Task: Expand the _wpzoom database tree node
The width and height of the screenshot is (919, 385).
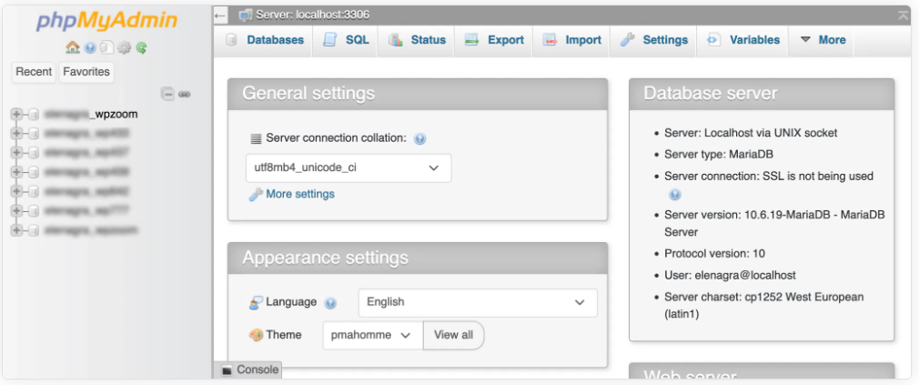Action: (x=16, y=115)
